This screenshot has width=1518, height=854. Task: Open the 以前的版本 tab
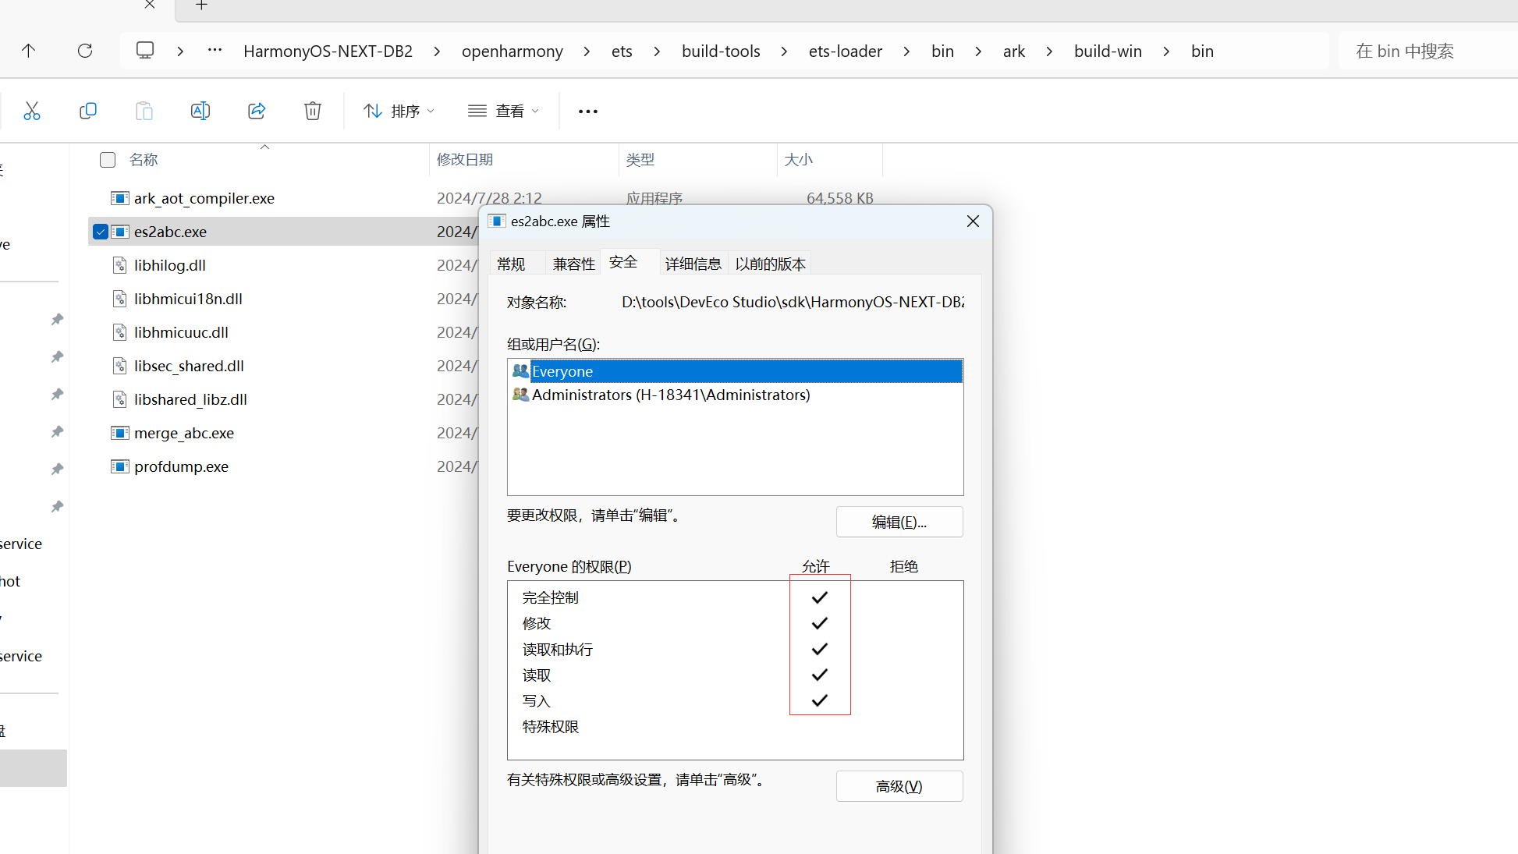[770, 264]
